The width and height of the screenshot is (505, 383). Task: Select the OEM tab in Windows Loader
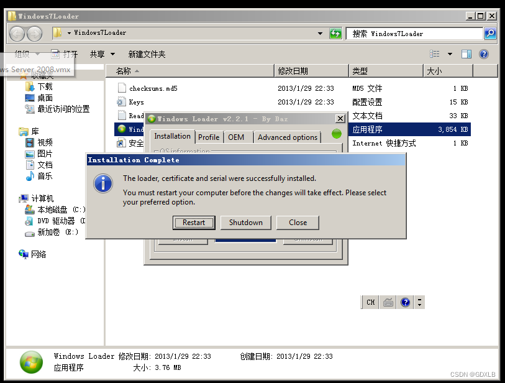click(x=236, y=137)
